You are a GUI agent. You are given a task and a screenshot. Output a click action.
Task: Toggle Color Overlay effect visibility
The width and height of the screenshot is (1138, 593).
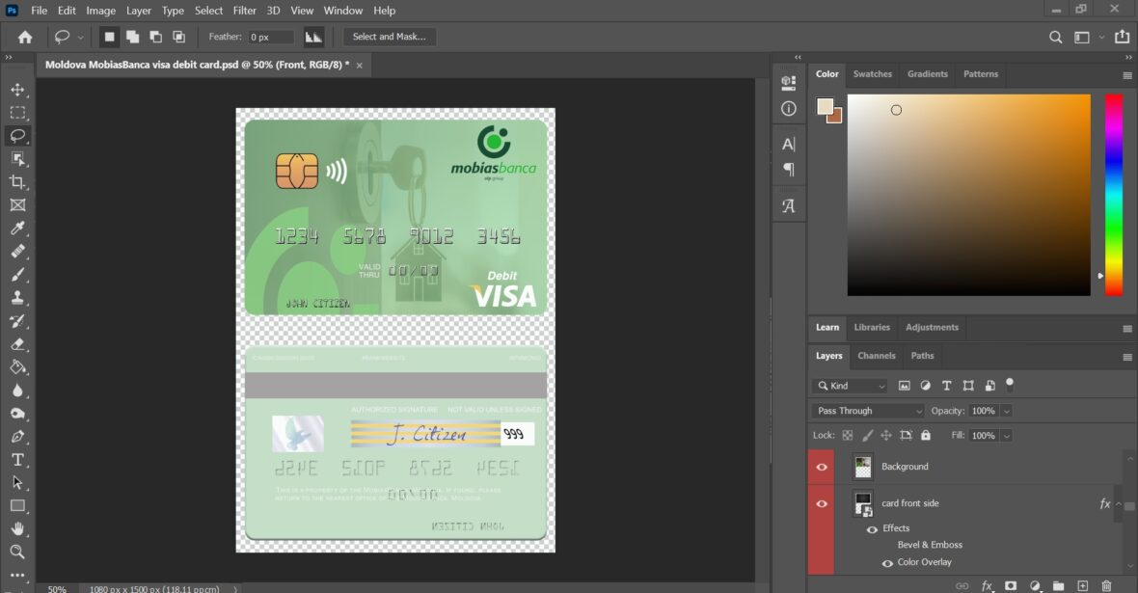pos(887,562)
